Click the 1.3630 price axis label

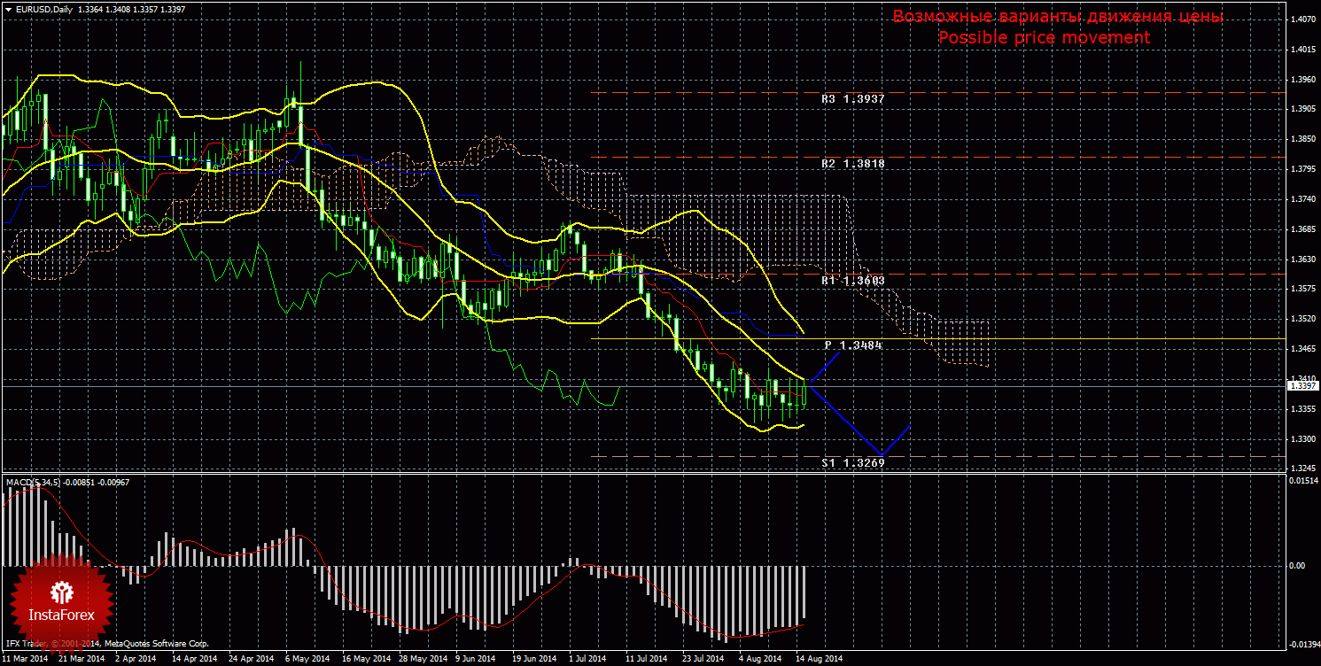(1303, 259)
